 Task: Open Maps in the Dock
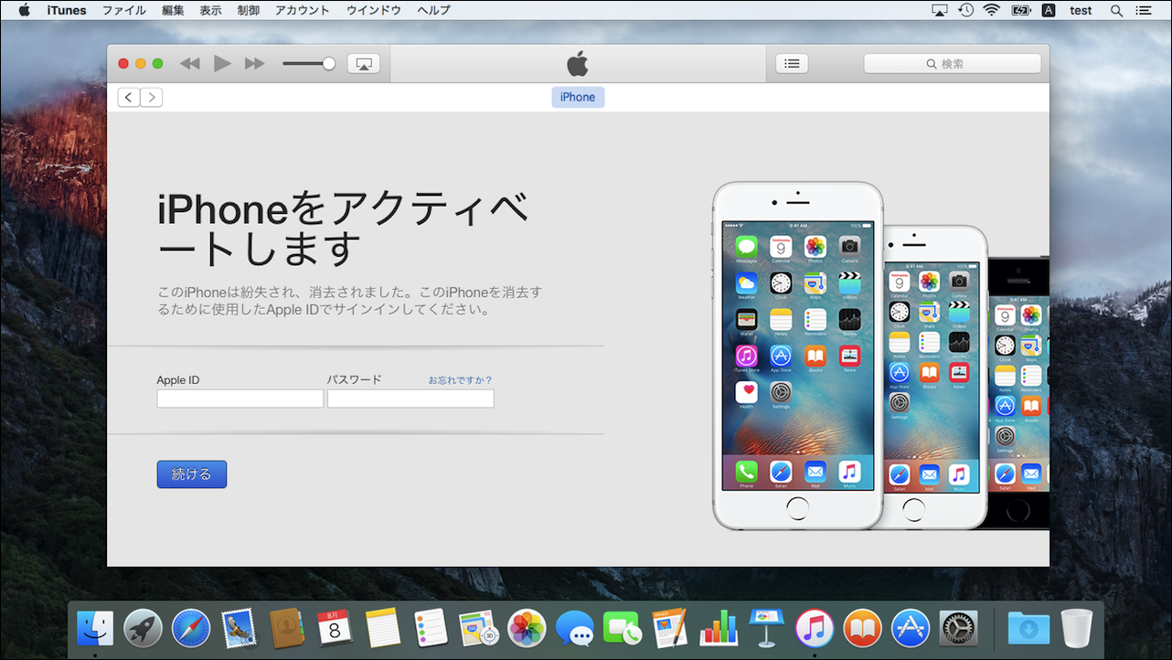point(478,628)
